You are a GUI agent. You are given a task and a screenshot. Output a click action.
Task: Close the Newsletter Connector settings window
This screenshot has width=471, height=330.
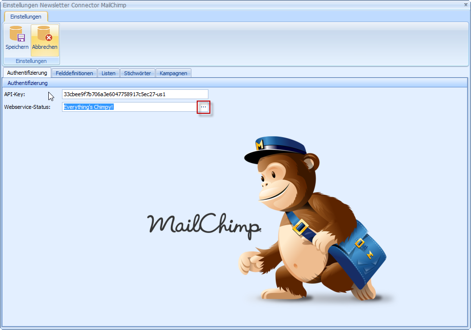(x=466, y=4)
